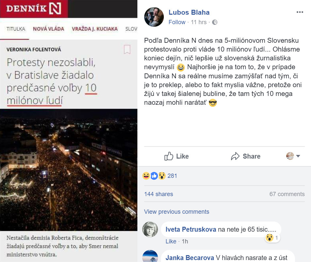This screenshot has height=262, width=311.
Task: Open the protest crowd photo
Action: pos(69,170)
